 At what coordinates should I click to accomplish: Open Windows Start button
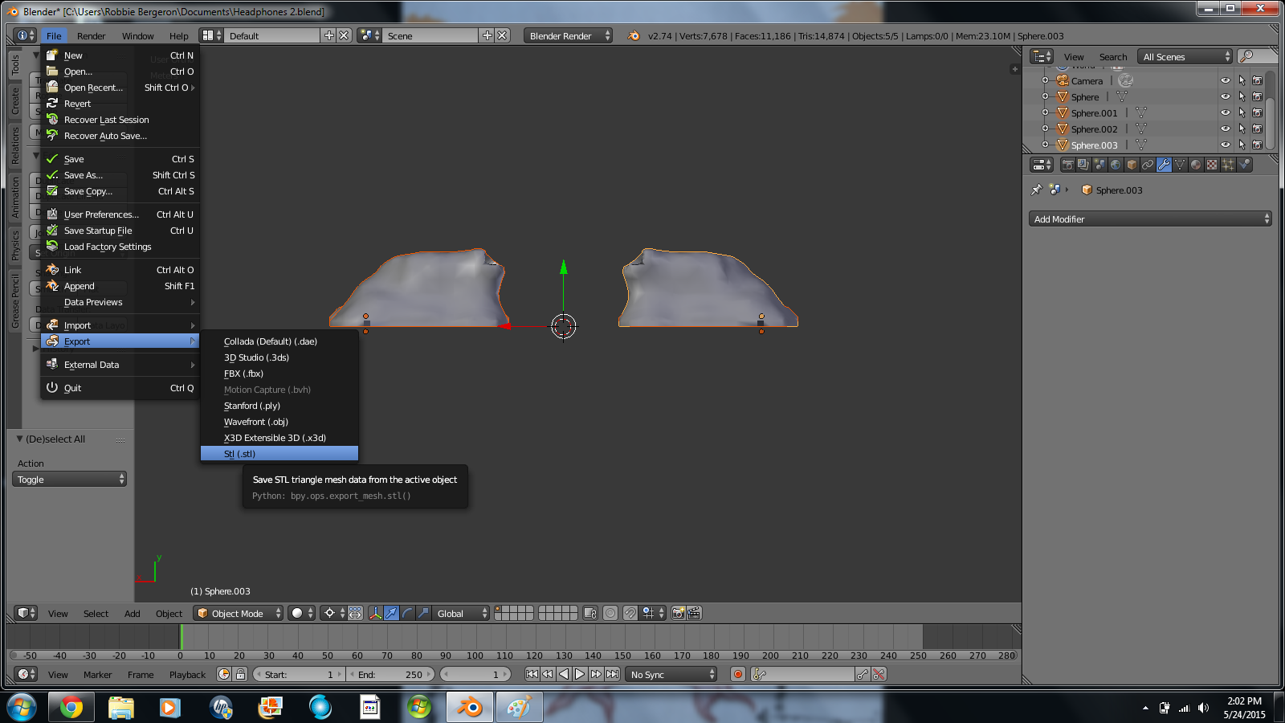(21, 708)
